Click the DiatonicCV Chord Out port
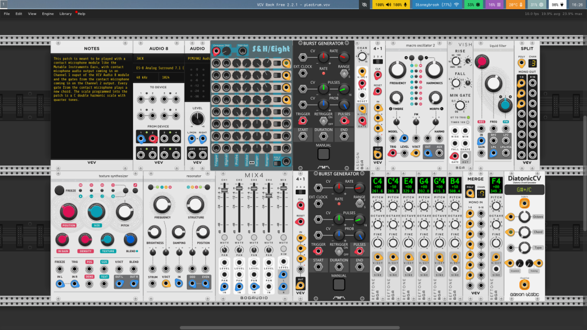The width and height of the screenshot is (587, 330). 524,285
